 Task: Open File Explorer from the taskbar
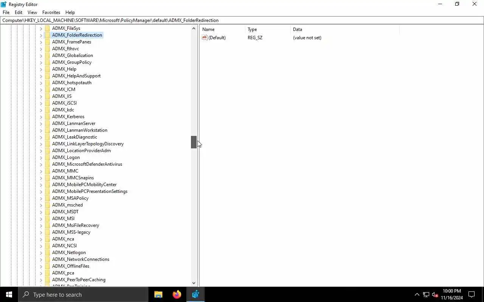tap(158, 294)
